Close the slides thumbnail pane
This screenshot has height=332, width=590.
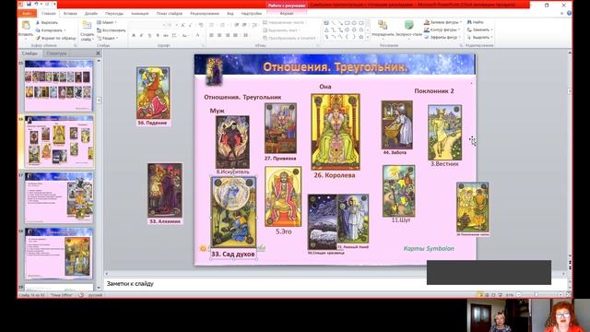click(x=99, y=53)
